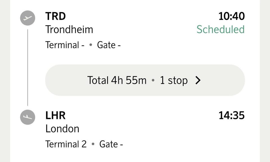Screen dimensions: 270x162
Task: Click the dot between Trondheim Terminal and Gate
Action: point(91,45)
